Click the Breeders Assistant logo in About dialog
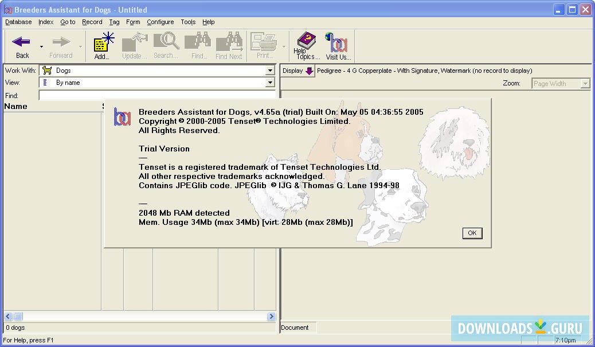 click(122, 117)
